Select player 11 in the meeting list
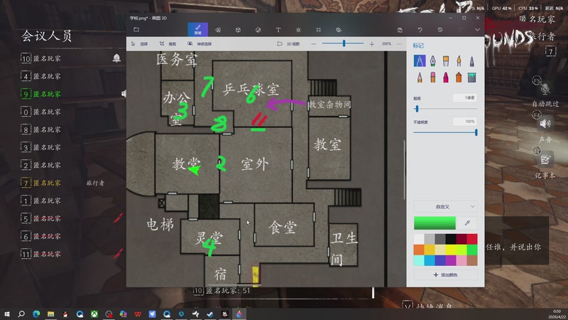The image size is (568, 320). point(41,254)
